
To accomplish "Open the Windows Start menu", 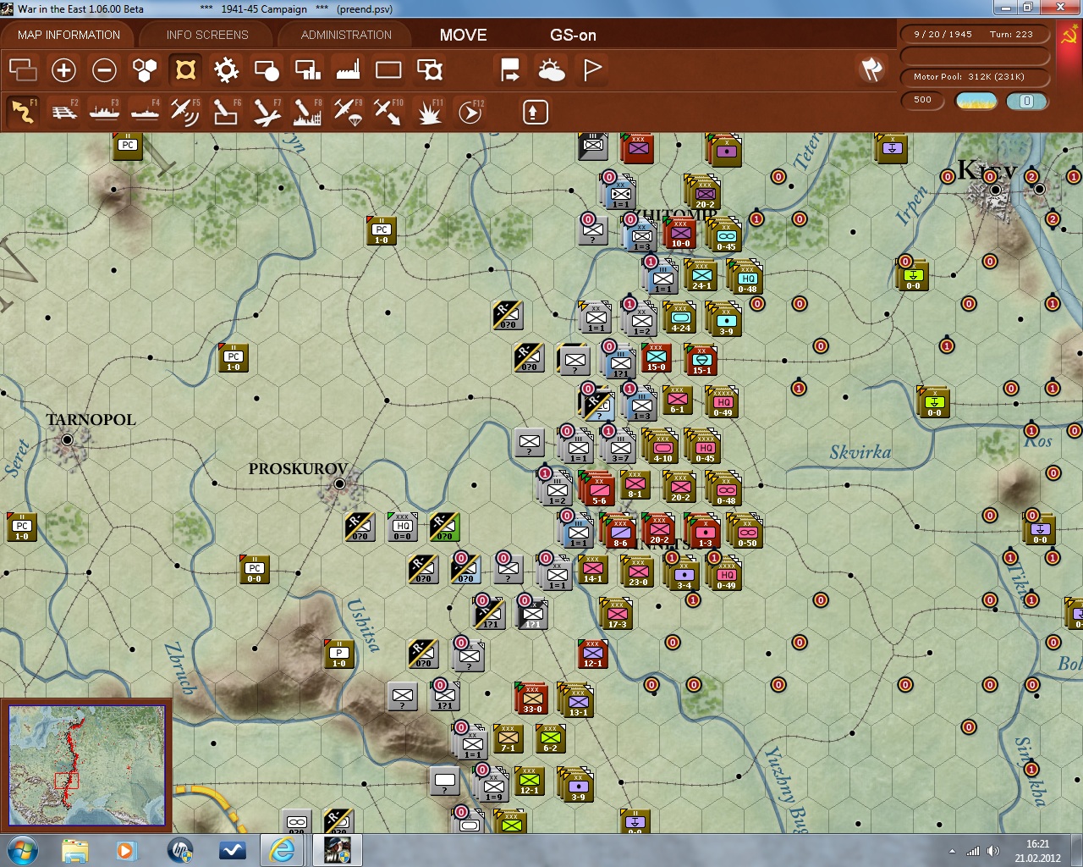I will (x=21, y=850).
